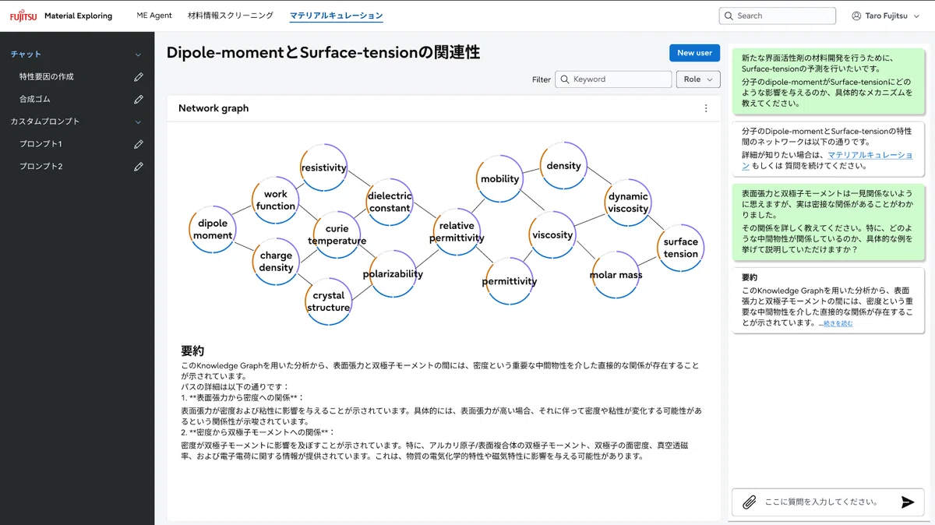Click the New user button
The image size is (935, 525).
(x=694, y=53)
